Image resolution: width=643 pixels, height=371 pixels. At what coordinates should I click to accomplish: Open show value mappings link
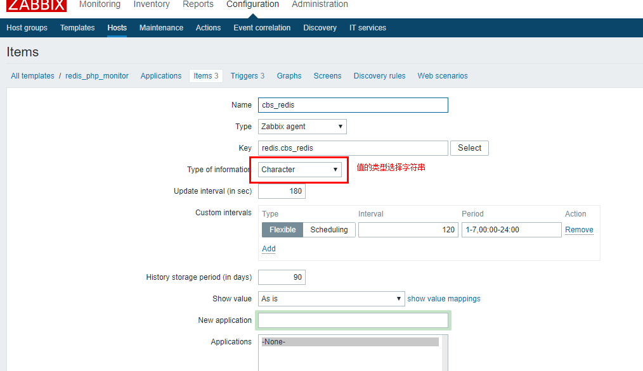tap(444, 299)
